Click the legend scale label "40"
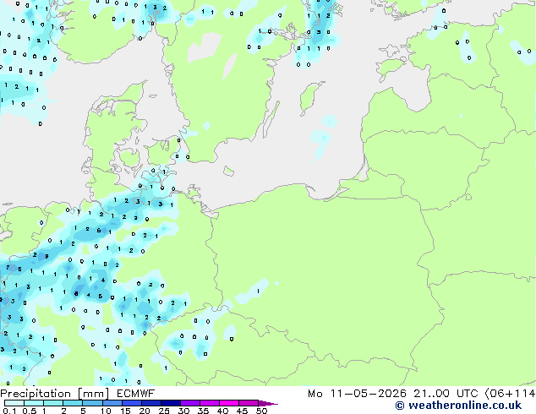Screen dimensions: 536x414 point(222,411)
